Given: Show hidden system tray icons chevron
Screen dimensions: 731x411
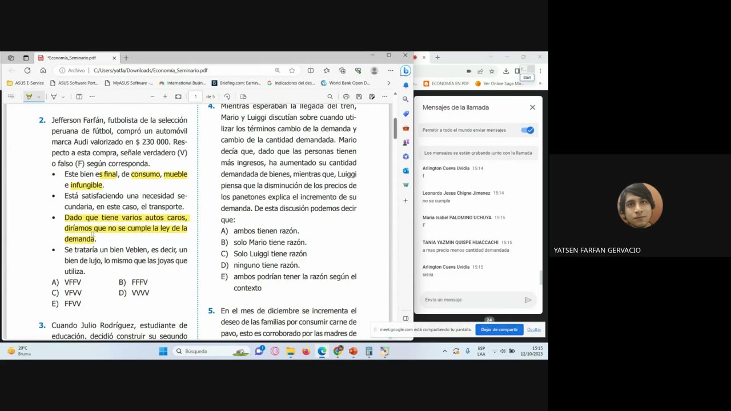Looking at the screenshot, I should [x=444, y=351].
